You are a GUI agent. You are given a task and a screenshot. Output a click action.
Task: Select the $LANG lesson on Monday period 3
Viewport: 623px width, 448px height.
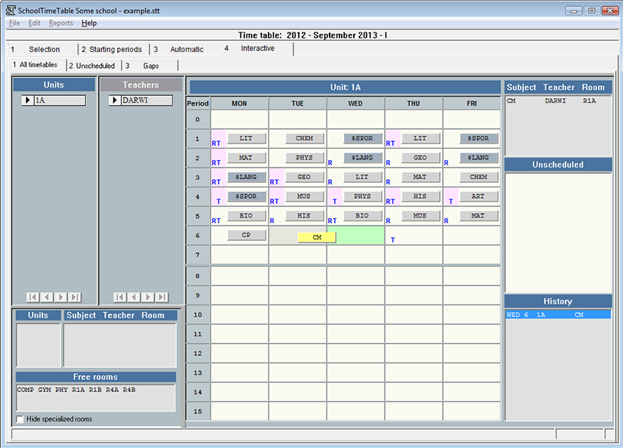[246, 177]
